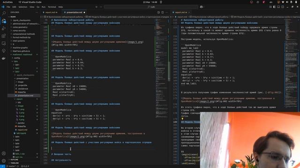Expand the machine graphic folder
300x168 pixels.
pyautogui.click(x=20, y=48)
